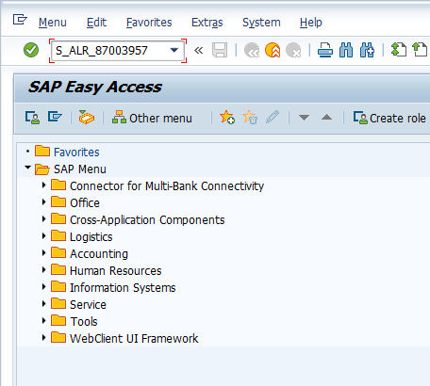The image size is (430, 386).
Task: Click the Other menu button
Action: (152, 118)
